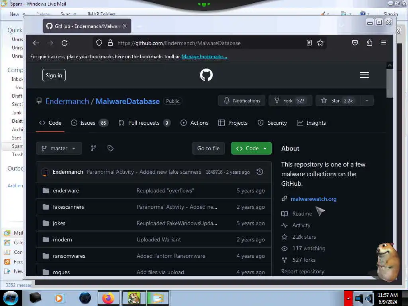
Task: Click the Sign in button on GitHub
Action: coord(54,75)
